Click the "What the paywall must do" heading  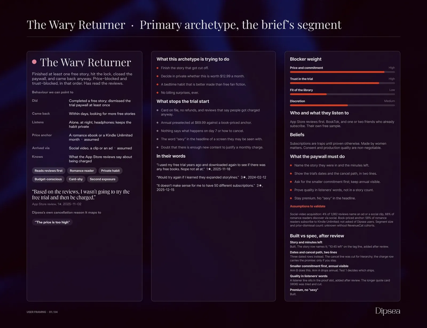click(x=317, y=157)
